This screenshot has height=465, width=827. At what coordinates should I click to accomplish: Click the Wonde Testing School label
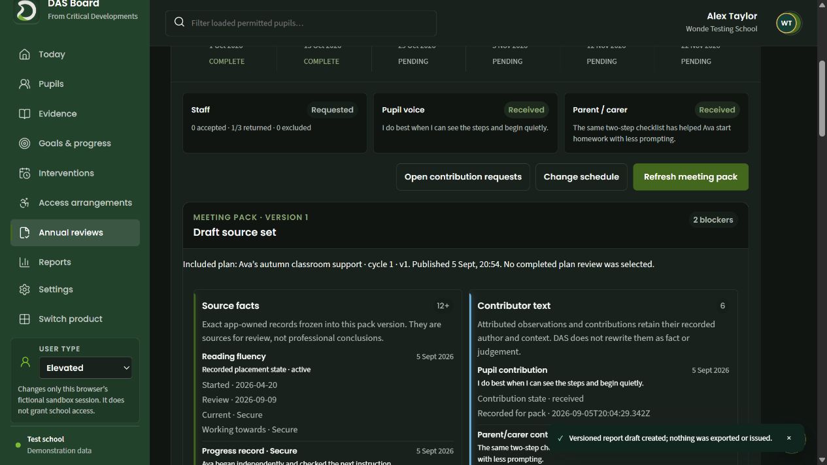722,29
